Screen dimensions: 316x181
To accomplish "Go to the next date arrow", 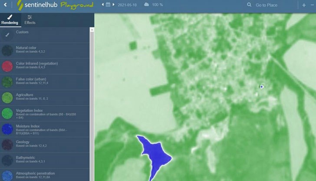I will 113,5.
